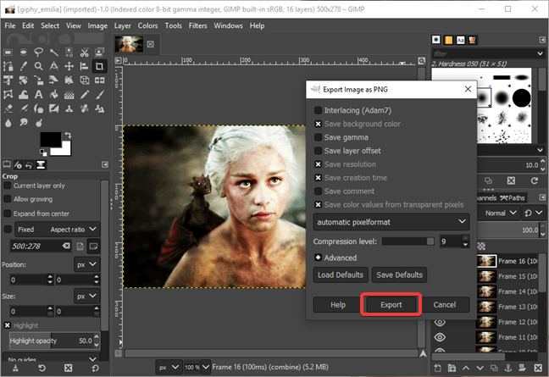The height and width of the screenshot is (377, 549).
Task: Open the Windows menu
Action: (228, 25)
